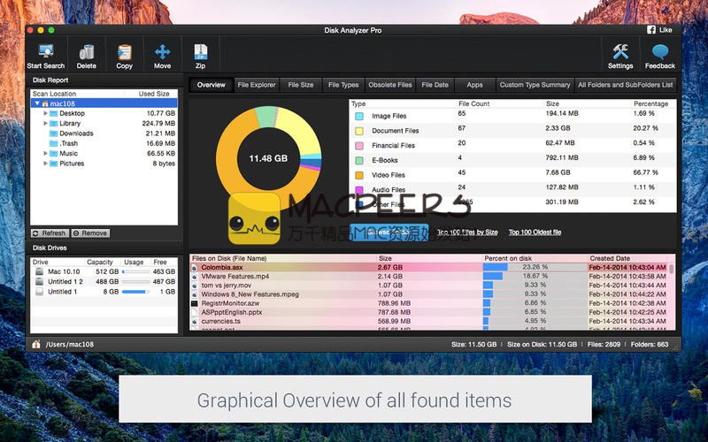Click the donut chart center 11.48 GB

click(268, 158)
